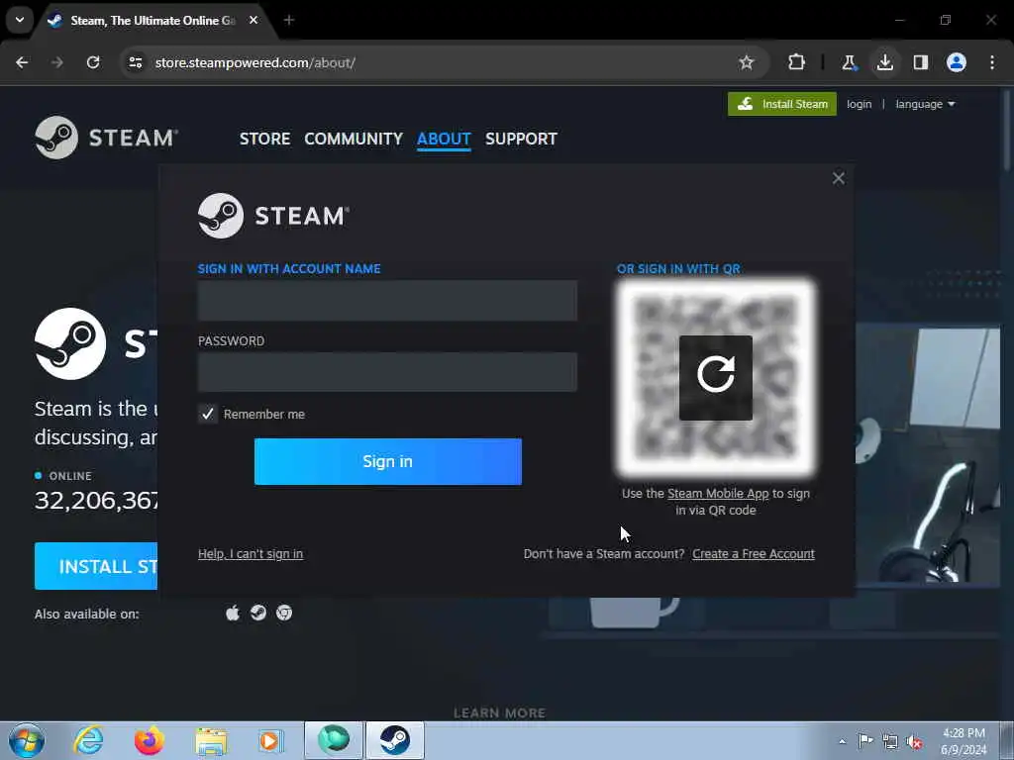Image resolution: width=1014 pixels, height=760 pixels.
Task: Click the Sign in button
Action: (x=387, y=461)
